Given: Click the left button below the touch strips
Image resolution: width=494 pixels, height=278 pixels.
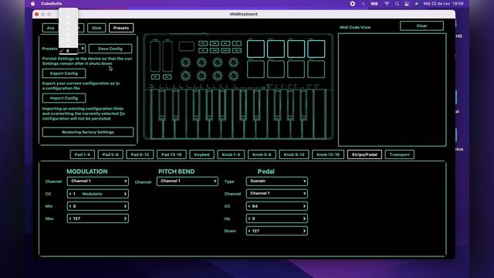Looking at the screenshot, I should [155, 77].
